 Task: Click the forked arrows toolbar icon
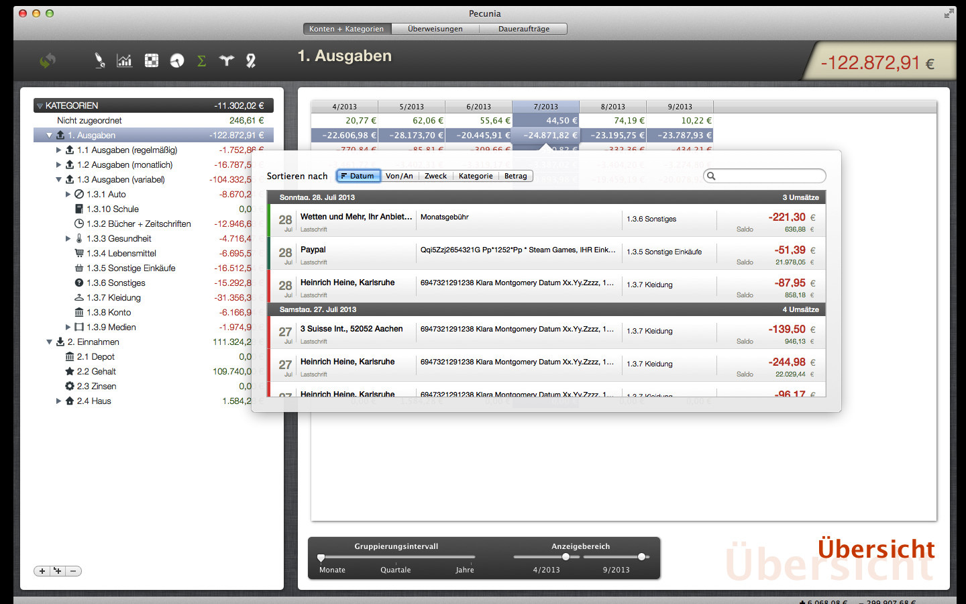pos(227,60)
